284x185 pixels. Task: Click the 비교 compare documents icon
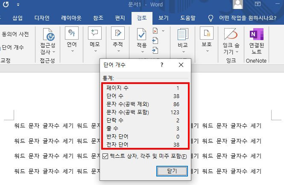(183, 34)
